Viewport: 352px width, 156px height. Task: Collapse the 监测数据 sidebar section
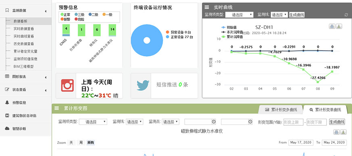pos(25,10)
